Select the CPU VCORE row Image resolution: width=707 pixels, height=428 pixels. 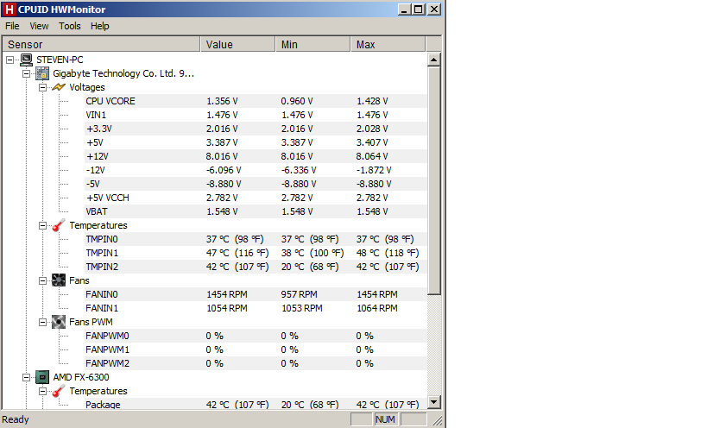point(256,101)
